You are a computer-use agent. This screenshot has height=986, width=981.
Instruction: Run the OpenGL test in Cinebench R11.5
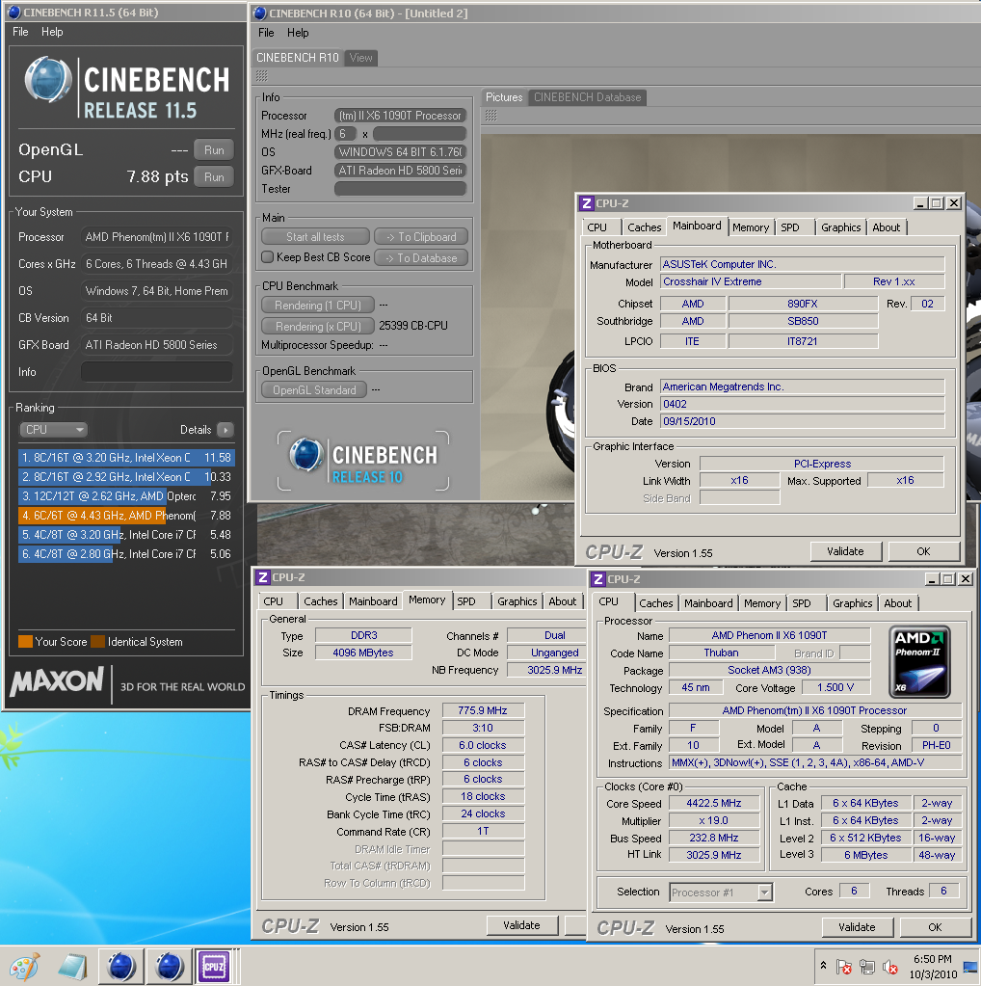(x=214, y=150)
